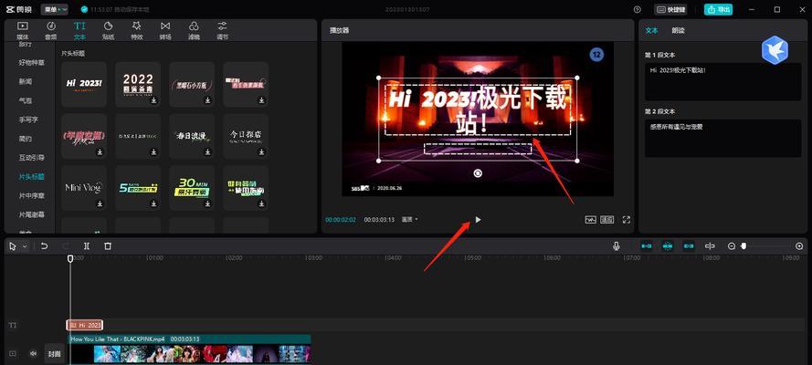Undo the last action
The width and height of the screenshot is (812, 365).
pos(45,246)
